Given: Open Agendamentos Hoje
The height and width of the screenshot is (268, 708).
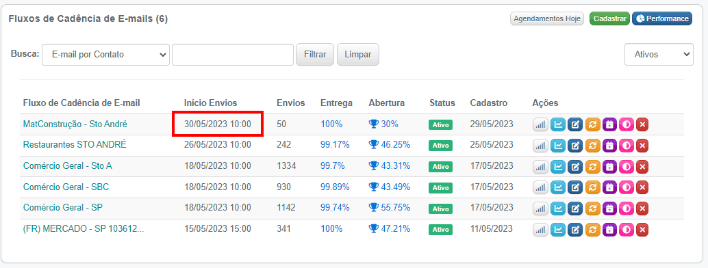Looking at the screenshot, I should pyautogui.click(x=547, y=19).
